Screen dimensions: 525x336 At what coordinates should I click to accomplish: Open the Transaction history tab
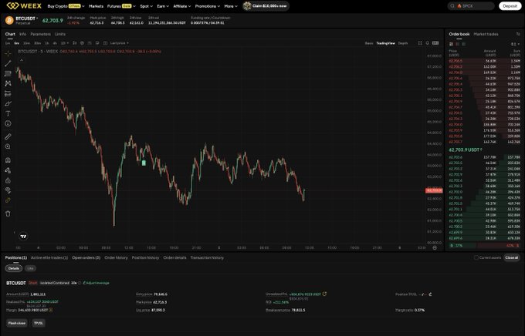click(207, 257)
